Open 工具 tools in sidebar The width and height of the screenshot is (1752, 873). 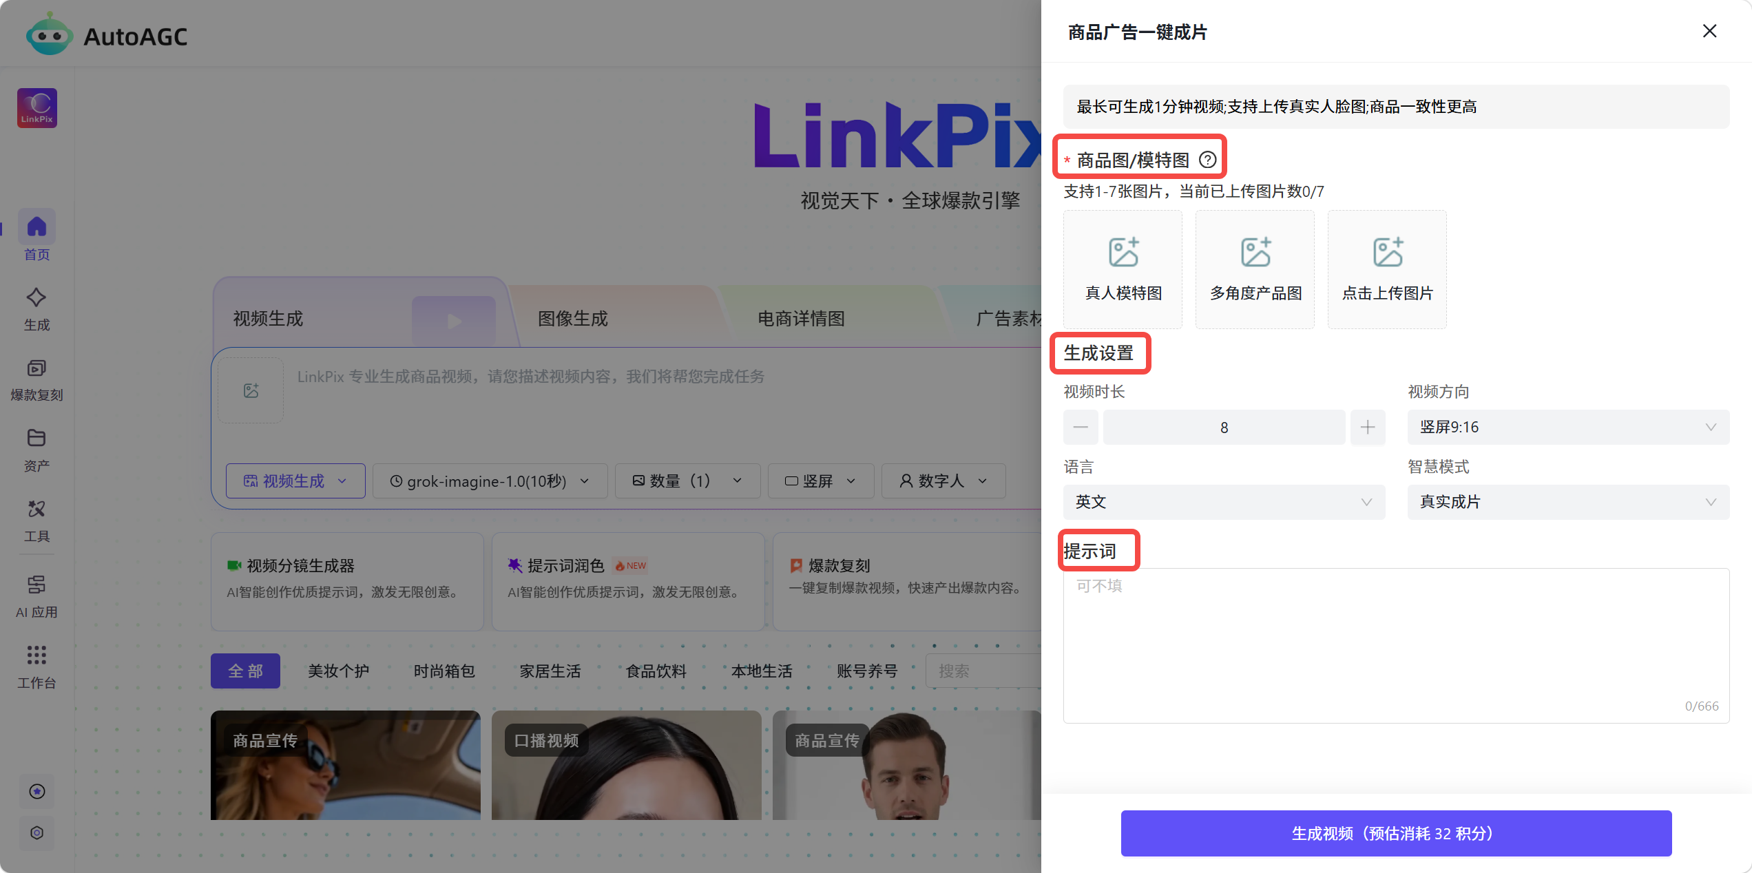(36, 521)
